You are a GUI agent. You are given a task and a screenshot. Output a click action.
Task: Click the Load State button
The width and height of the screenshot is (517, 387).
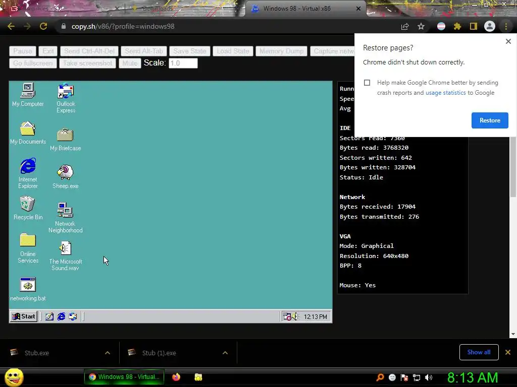(233, 51)
